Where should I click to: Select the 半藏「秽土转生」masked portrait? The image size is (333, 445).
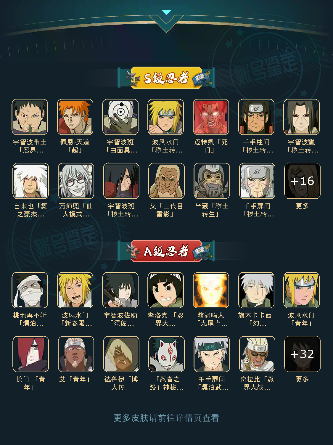212,181
